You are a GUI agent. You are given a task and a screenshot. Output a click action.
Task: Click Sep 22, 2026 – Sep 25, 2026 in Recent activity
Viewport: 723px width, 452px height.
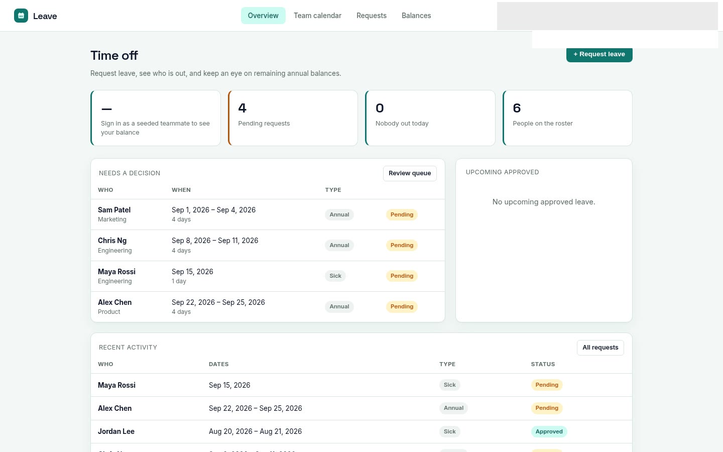point(256,408)
